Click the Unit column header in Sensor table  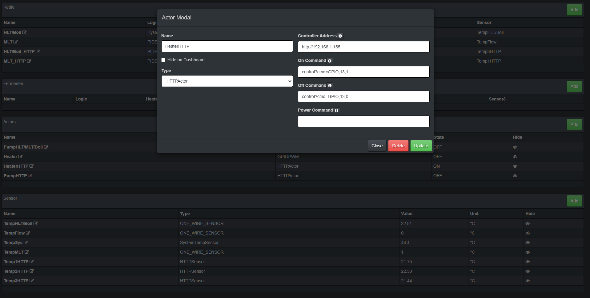[x=474, y=214]
